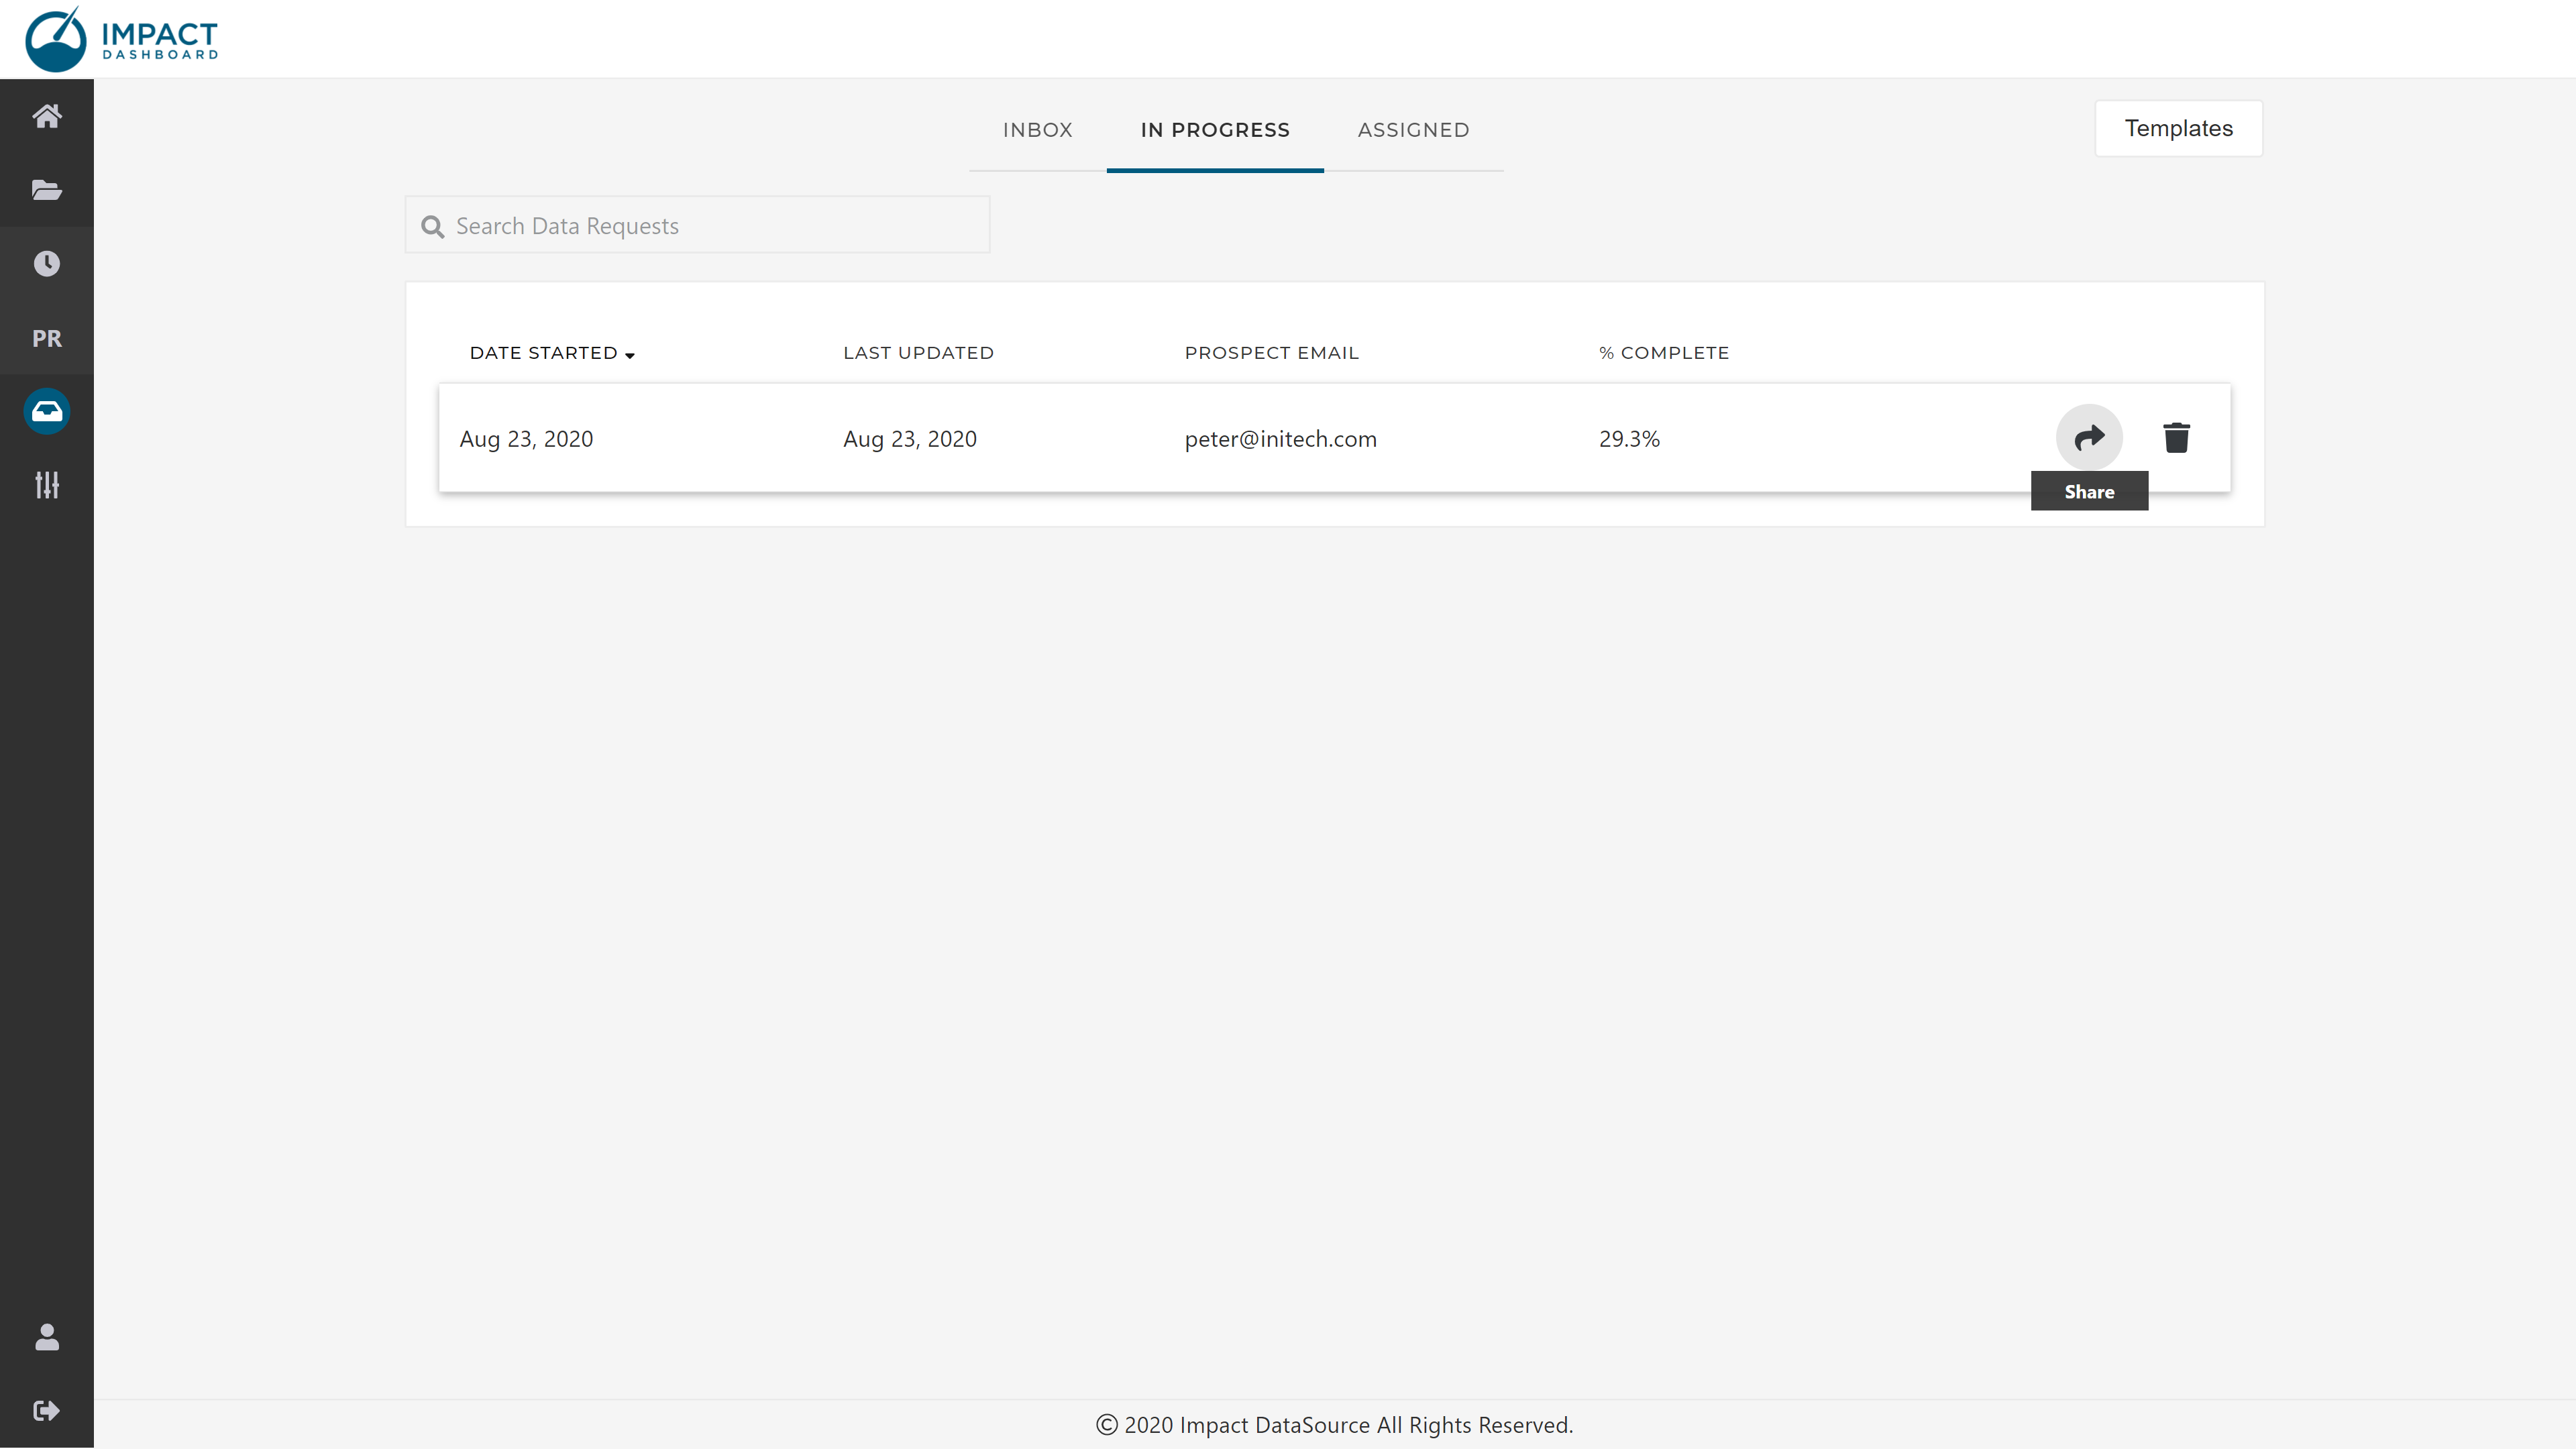Open the Templates button

[x=2178, y=128]
